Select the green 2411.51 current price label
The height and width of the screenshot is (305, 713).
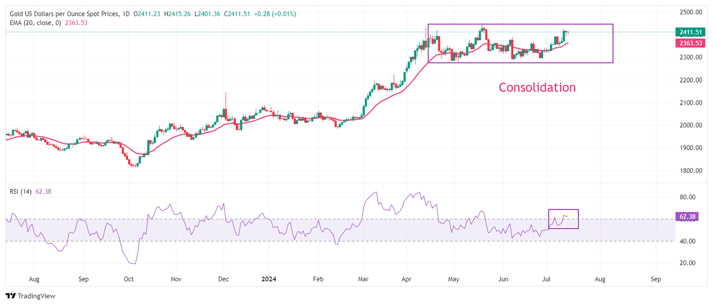692,32
